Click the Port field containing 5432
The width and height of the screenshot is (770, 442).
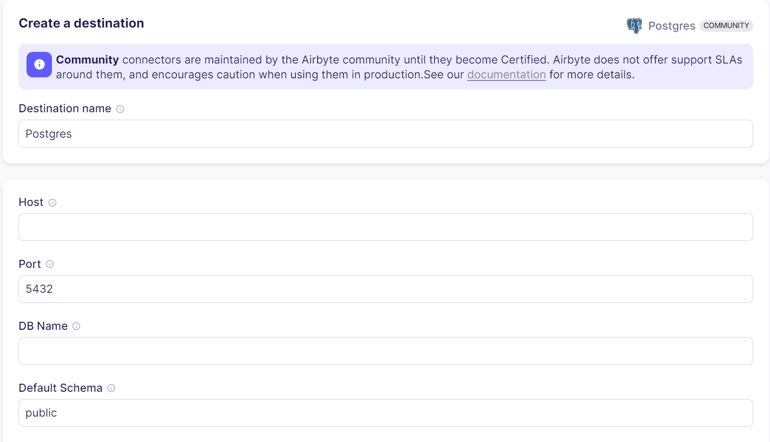click(386, 289)
